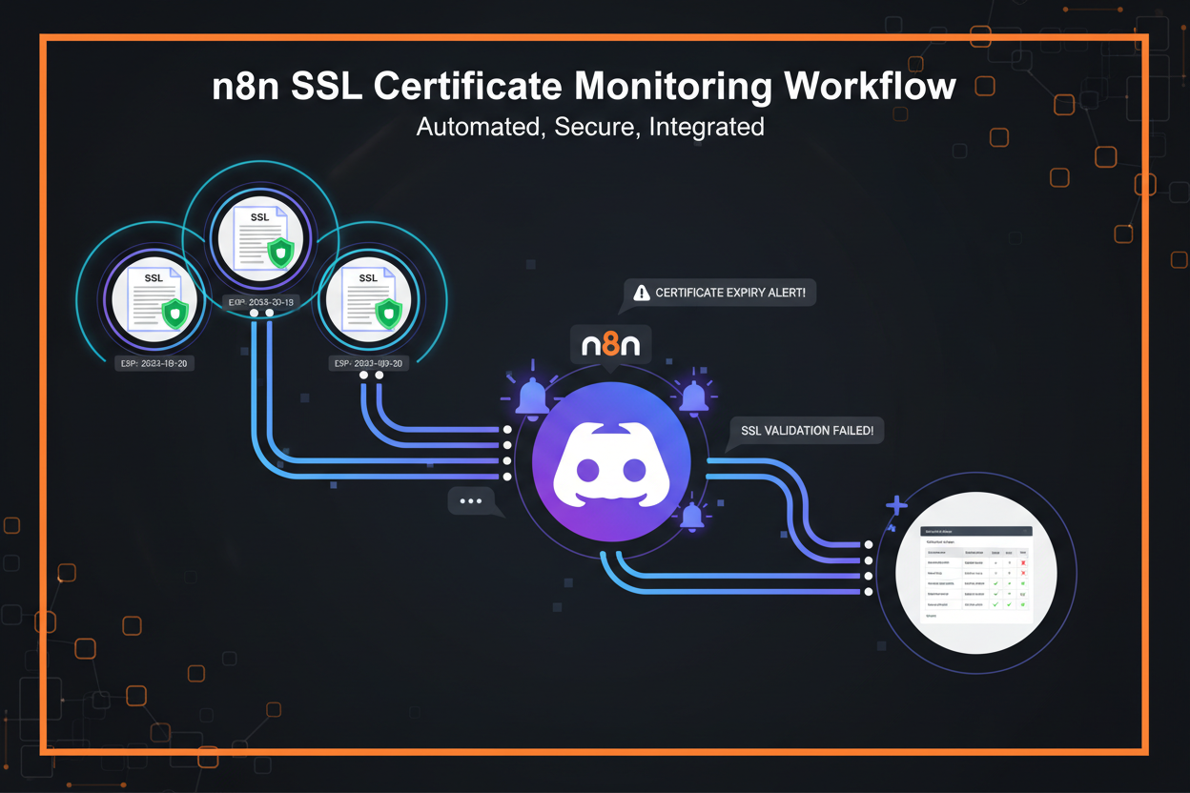Open the CERTIFICATE EXPIRY ALERT! bubble
1190x793 pixels.
coord(721,295)
